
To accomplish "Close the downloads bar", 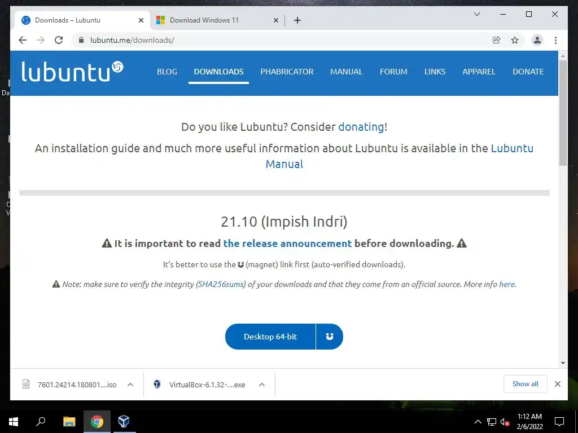I will click(x=557, y=384).
